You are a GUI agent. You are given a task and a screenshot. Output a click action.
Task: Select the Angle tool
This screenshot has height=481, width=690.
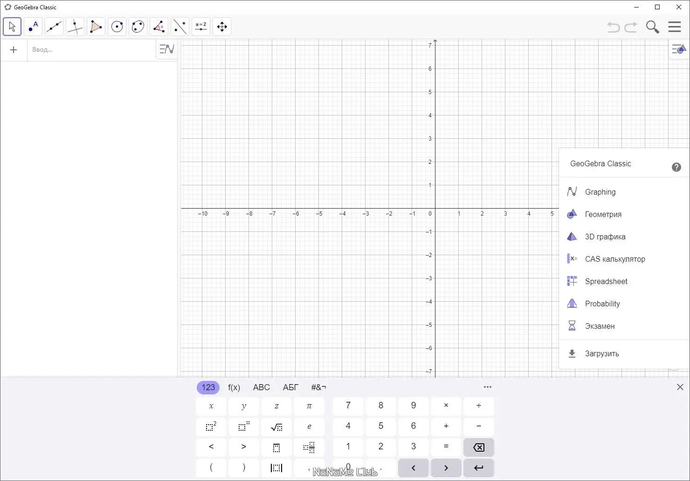coord(159,27)
